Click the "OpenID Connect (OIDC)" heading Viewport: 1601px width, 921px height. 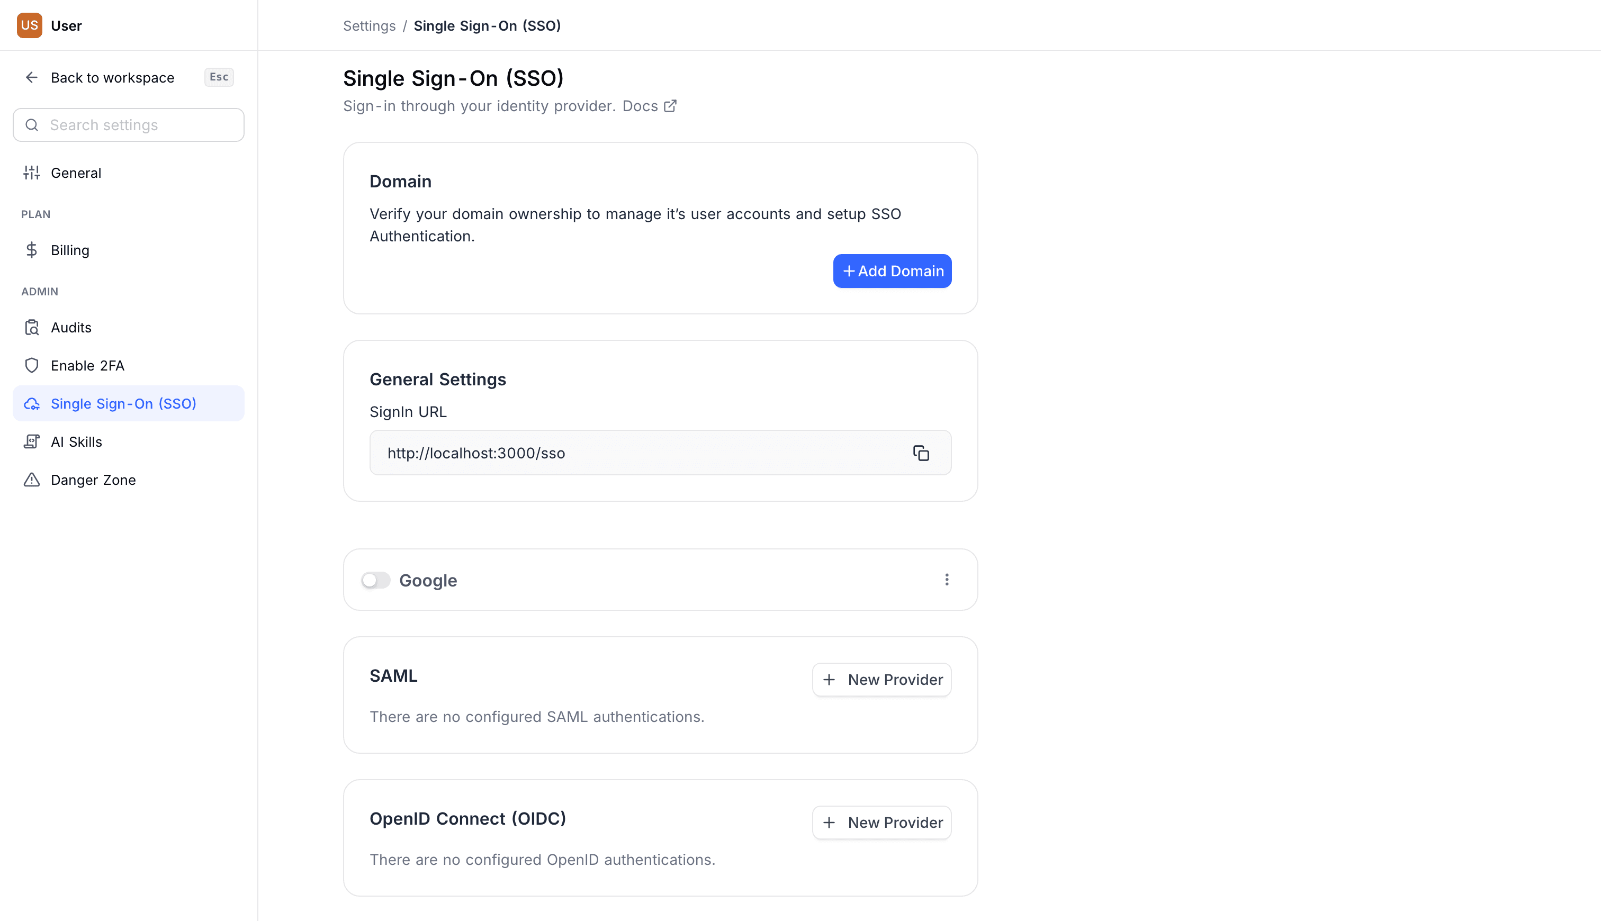coord(467,818)
